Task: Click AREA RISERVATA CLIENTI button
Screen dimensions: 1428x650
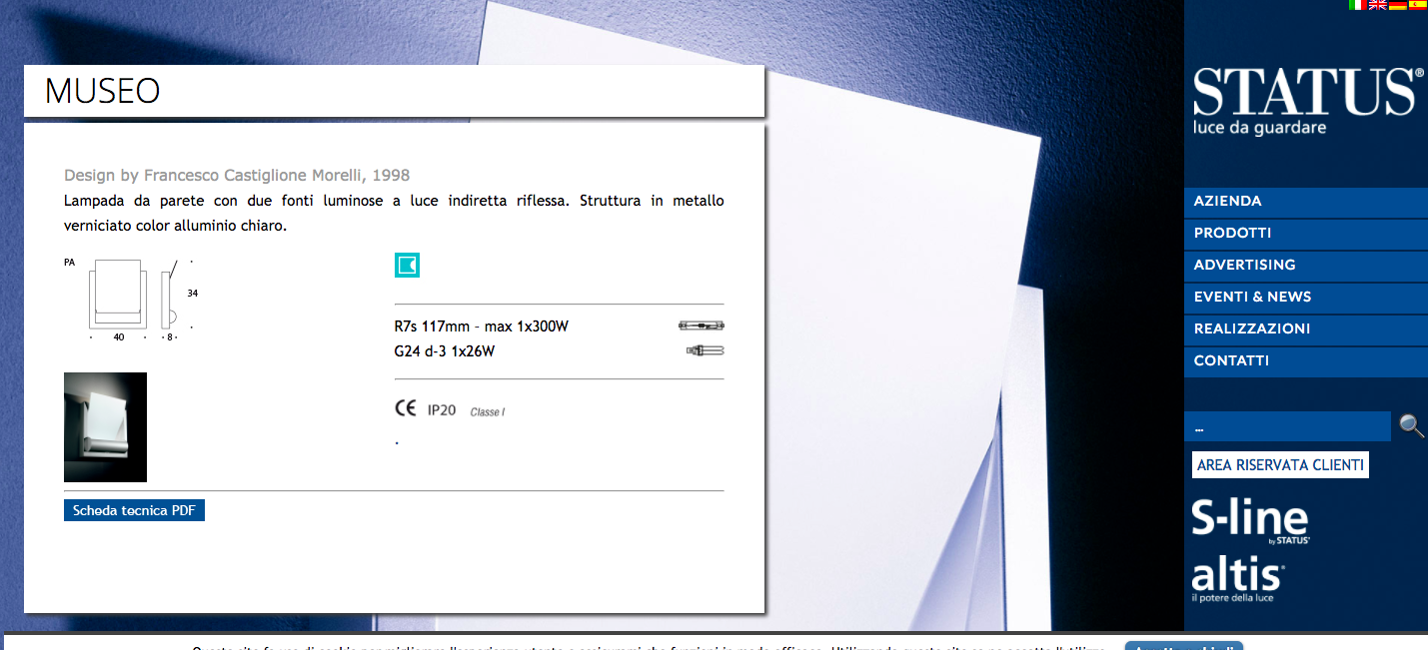Action: (x=1280, y=465)
